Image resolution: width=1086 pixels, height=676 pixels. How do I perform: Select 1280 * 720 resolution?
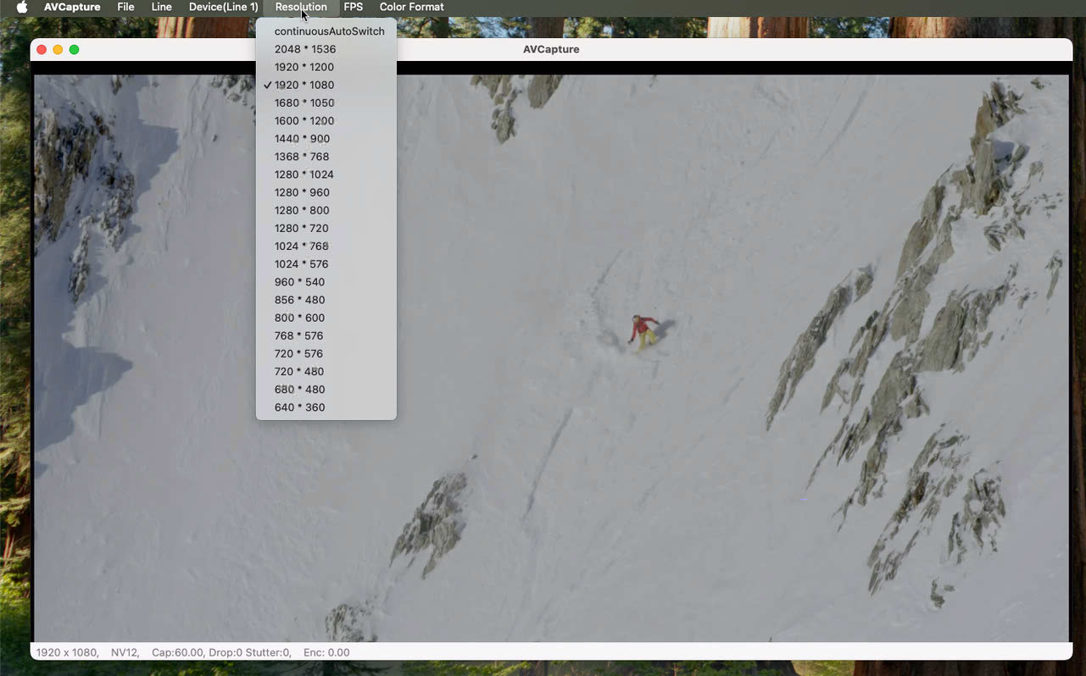click(x=301, y=228)
